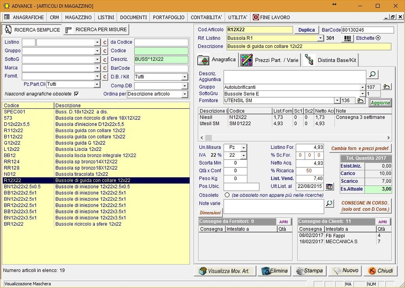
Task: Select the row N012 Bussola tiracolata
Action: [96, 174]
